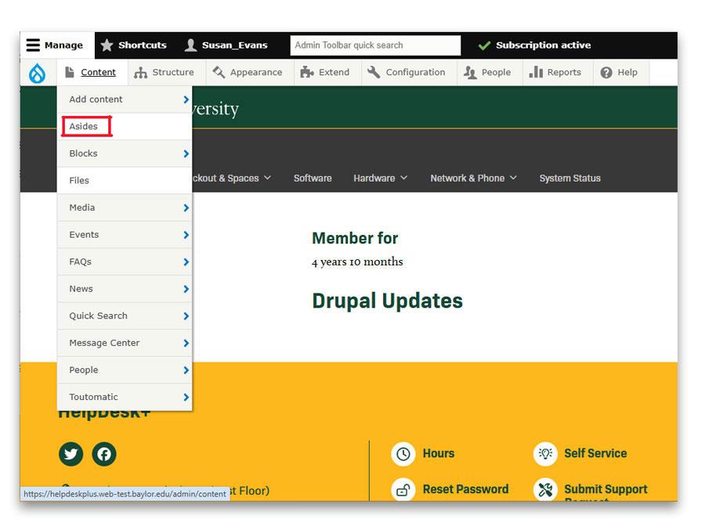
Task: Open the Checkout & Spaces dropdown chevron
Action: [268, 178]
